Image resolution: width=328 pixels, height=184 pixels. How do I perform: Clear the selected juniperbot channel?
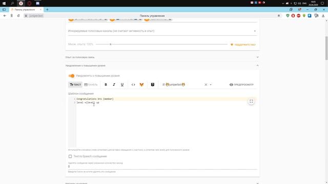point(206,85)
